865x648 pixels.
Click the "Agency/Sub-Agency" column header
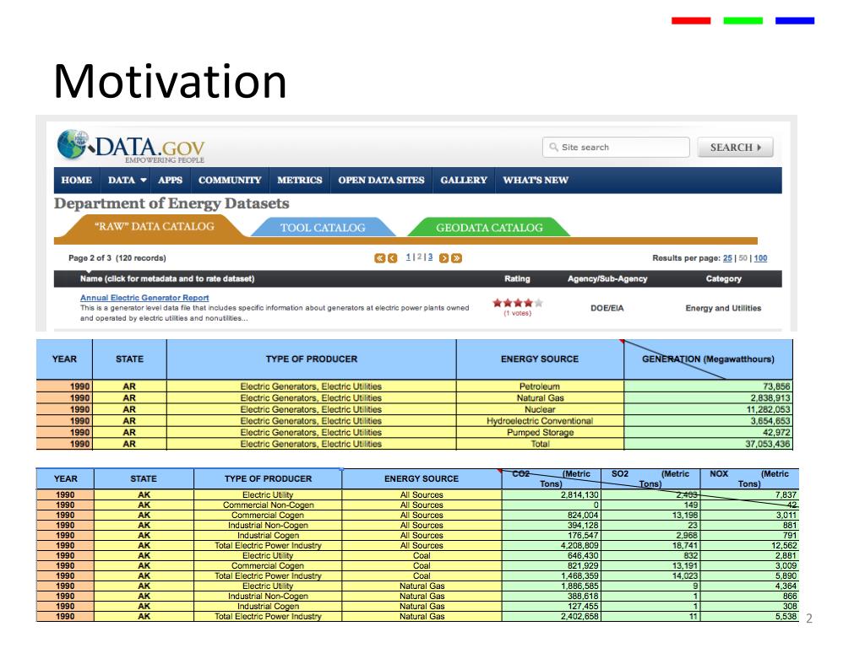click(607, 278)
